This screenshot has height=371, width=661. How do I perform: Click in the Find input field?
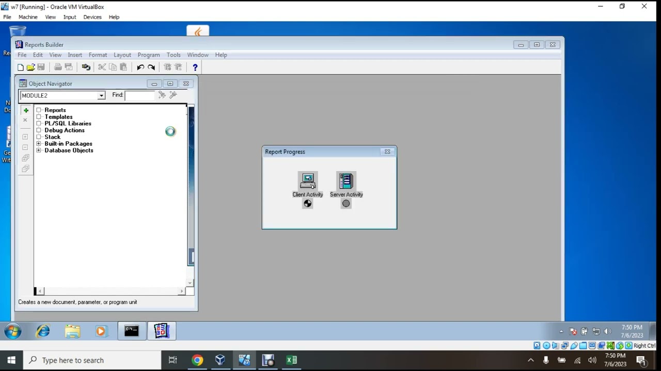140,95
